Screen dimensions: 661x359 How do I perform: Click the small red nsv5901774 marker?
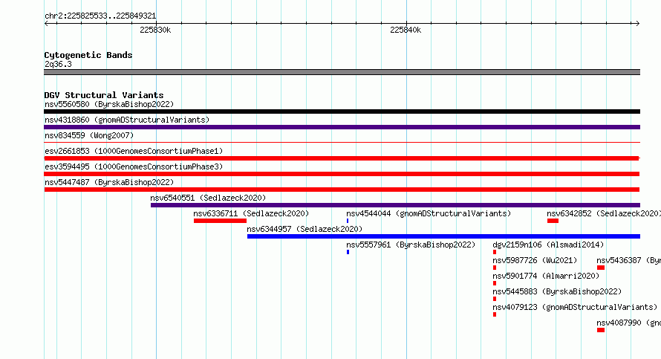pyautogui.click(x=495, y=283)
